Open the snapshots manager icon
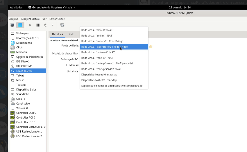The height and width of the screenshot is (152, 247). coord(62,25)
